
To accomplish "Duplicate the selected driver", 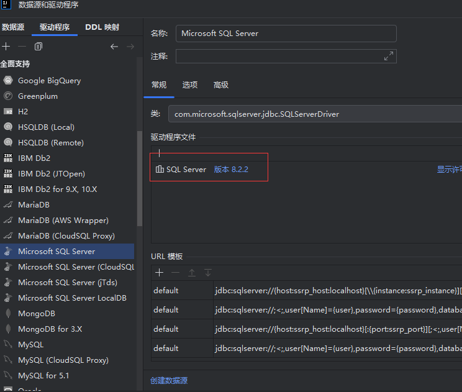I will (x=38, y=46).
